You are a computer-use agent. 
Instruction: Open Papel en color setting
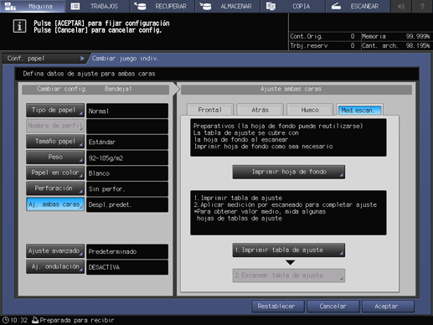55,173
